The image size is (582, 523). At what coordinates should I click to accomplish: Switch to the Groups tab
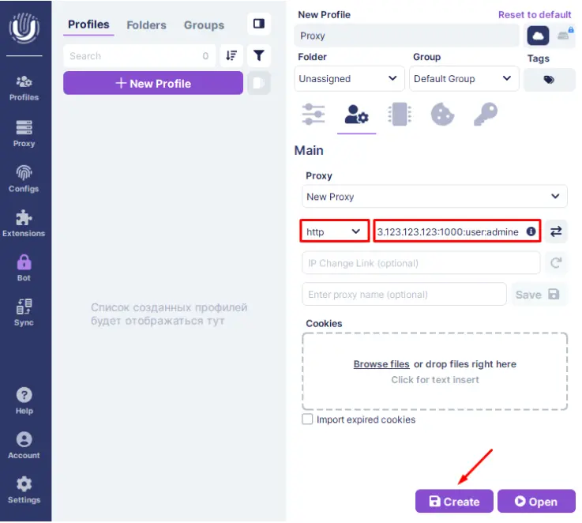[204, 25]
